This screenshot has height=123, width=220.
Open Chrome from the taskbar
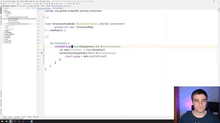pos(7,121)
